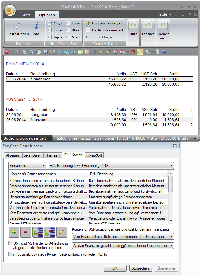
Task: Click the move account up arrow button
Action: pyautogui.click(x=38, y=232)
